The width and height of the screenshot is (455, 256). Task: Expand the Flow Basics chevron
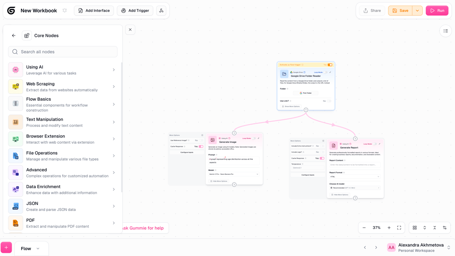(x=114, y=104)
